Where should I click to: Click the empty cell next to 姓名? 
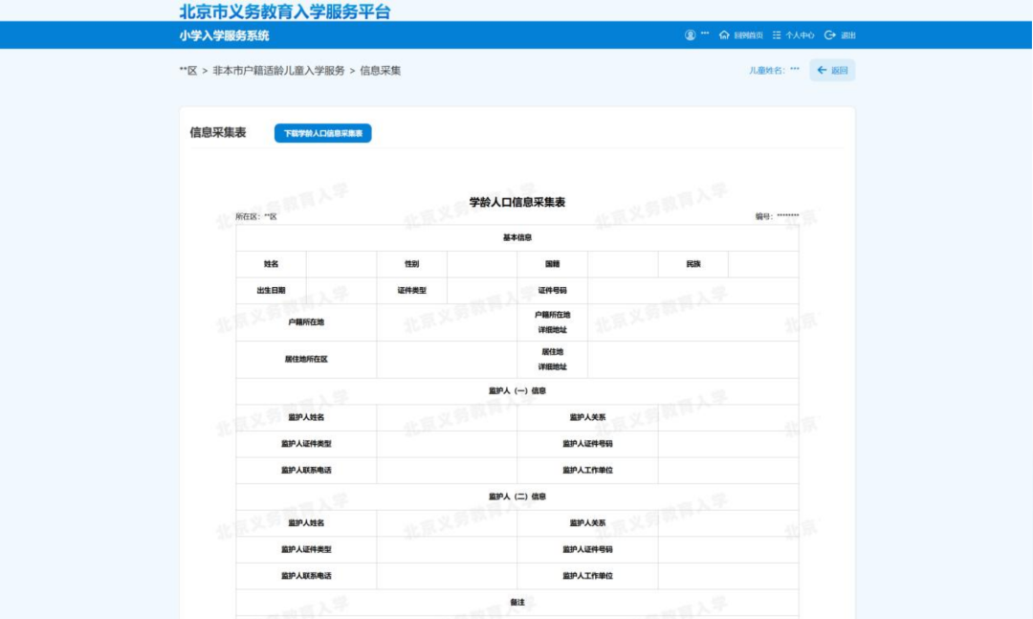(341, 264)
